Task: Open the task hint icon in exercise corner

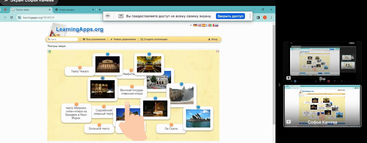Action: (49, 52)
